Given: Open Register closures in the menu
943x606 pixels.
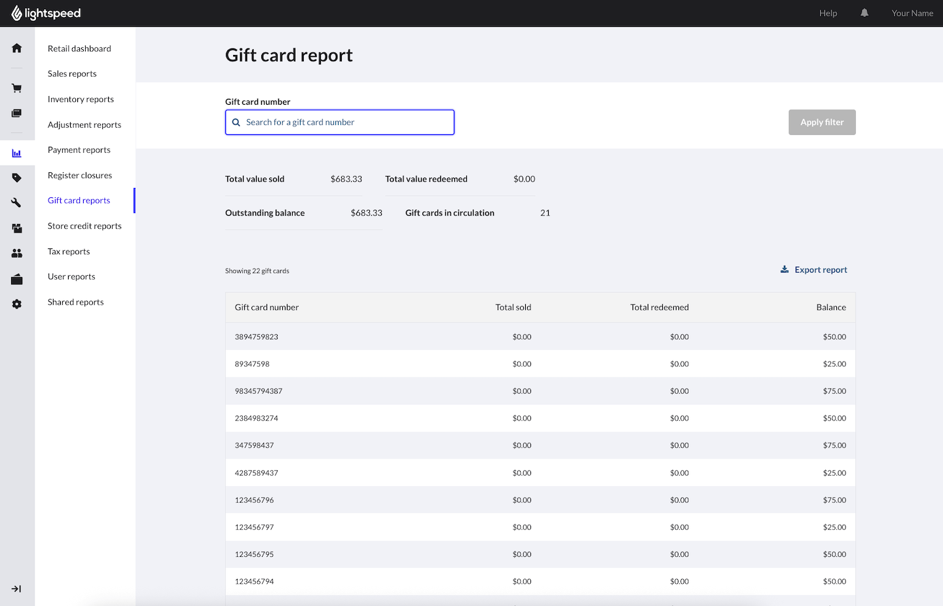Looking at the screenshot, I should click(80, 176).
